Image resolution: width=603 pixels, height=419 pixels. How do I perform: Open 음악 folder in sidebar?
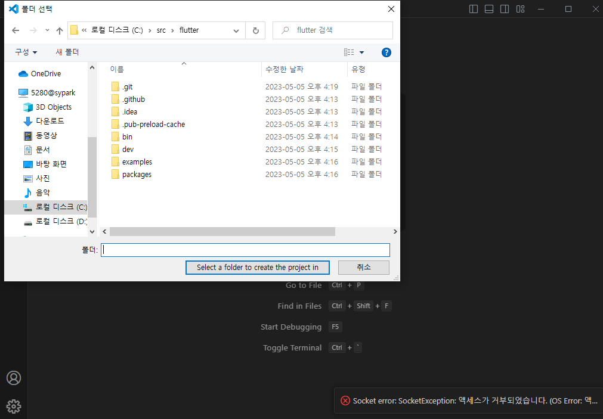click(36, 193)
